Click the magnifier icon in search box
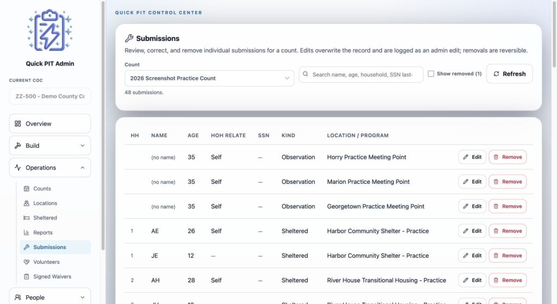The image size is (557, 304). coord(306,74)
